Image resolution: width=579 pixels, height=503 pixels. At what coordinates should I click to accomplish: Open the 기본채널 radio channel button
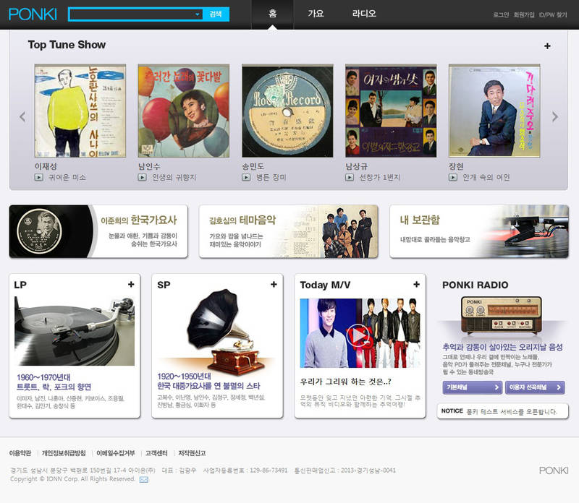473,387
